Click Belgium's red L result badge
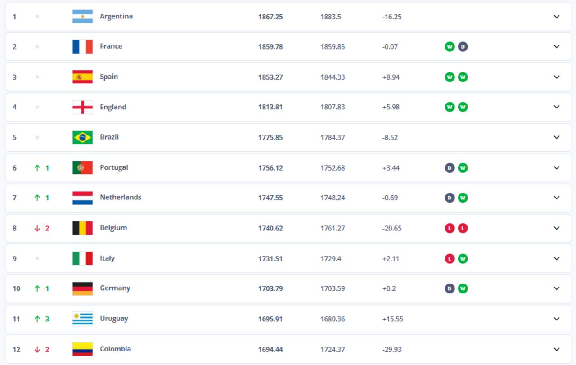The image size is (576, 365). pos(449,228)
